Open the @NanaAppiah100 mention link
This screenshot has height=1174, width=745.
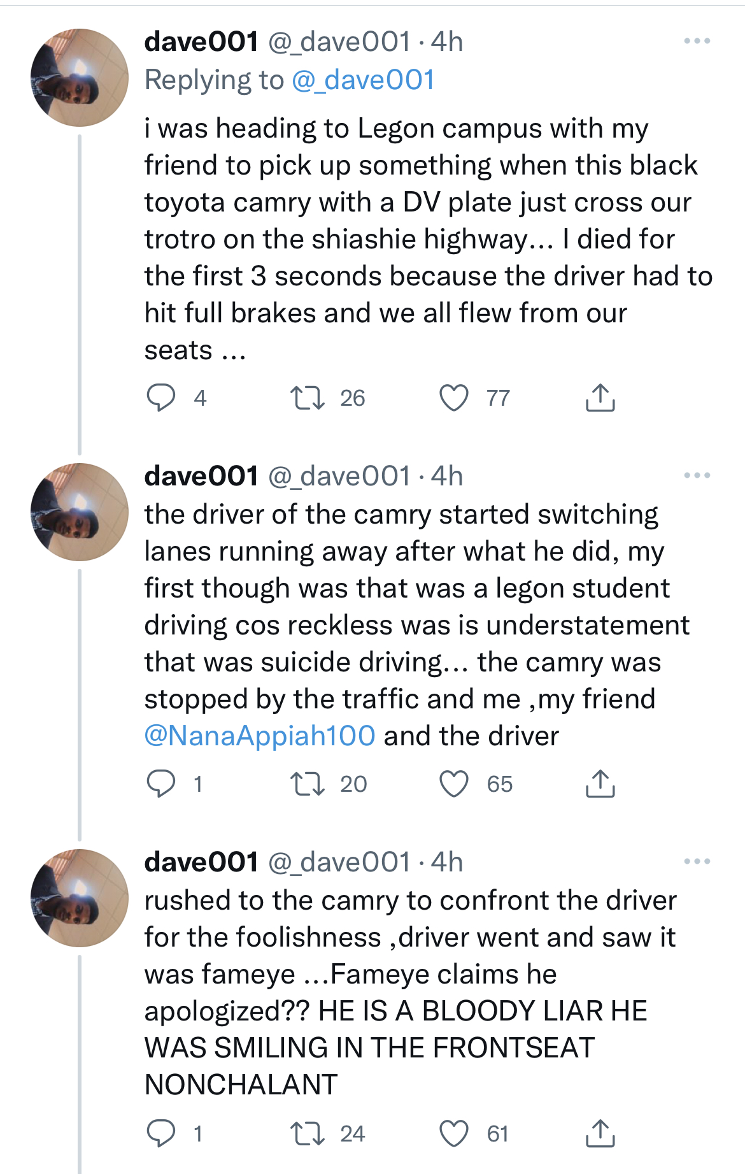260,736
